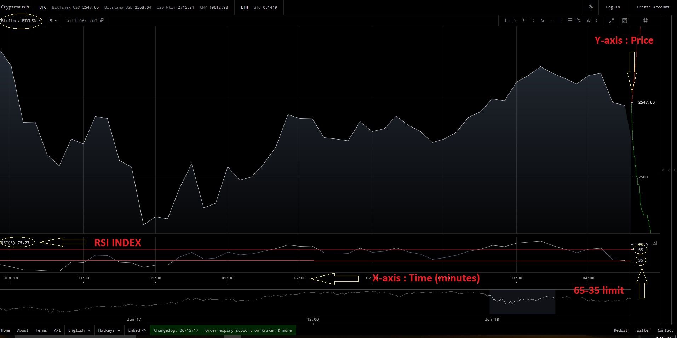Close the RSI indicator panel
Viewport: 677px width, 338px height.
click(x=655, y=243)
